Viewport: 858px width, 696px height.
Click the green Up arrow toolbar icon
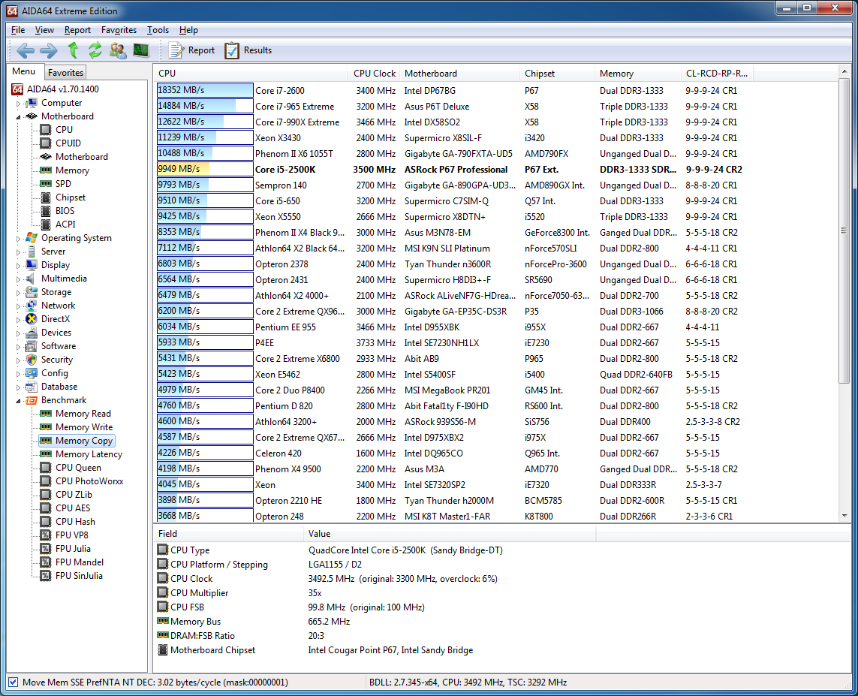(73, 50)
